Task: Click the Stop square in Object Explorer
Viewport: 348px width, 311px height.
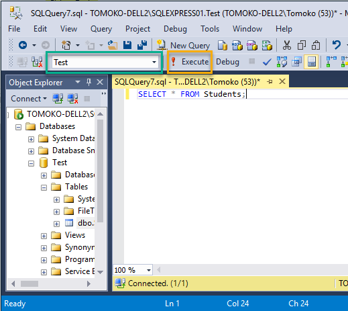Action: coord(87,99)
